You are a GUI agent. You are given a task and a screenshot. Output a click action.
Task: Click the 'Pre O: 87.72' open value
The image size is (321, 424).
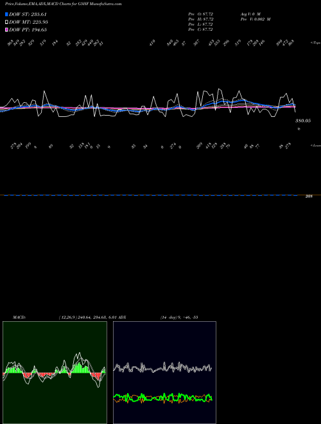coord(201,14)
